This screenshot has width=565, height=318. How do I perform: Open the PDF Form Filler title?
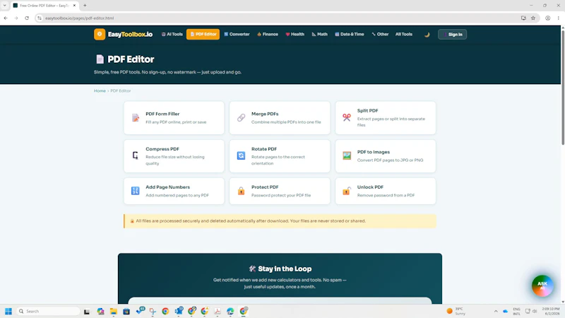point(162,114)
